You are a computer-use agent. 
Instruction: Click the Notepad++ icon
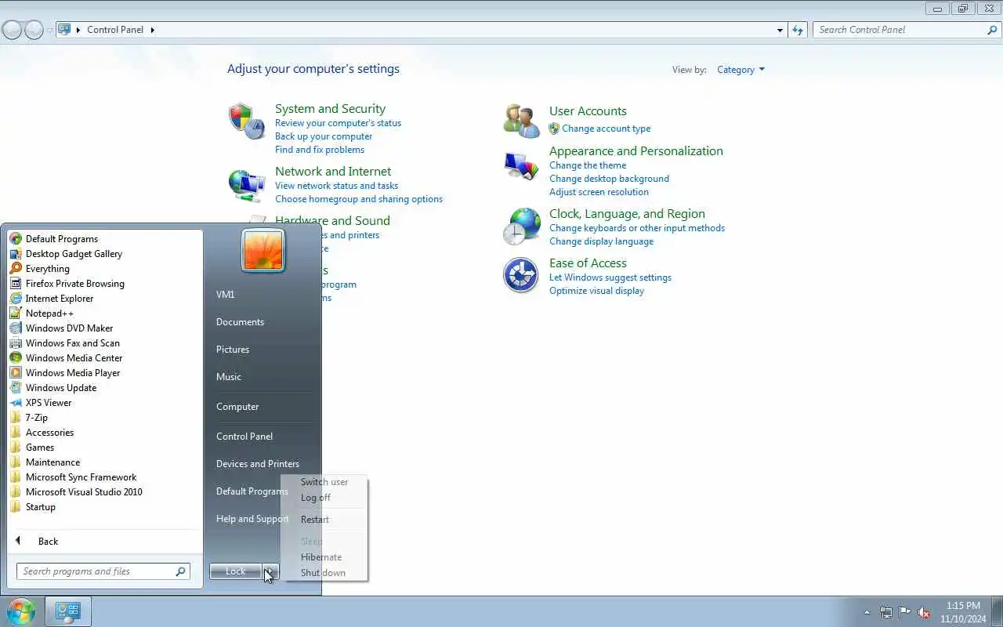16,313
